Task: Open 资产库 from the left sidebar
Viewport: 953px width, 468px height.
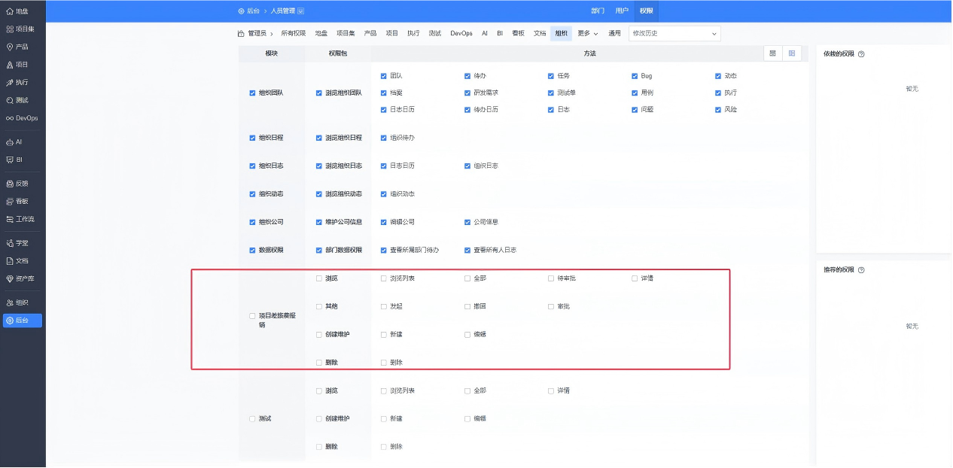Action: tap(20, 278)
